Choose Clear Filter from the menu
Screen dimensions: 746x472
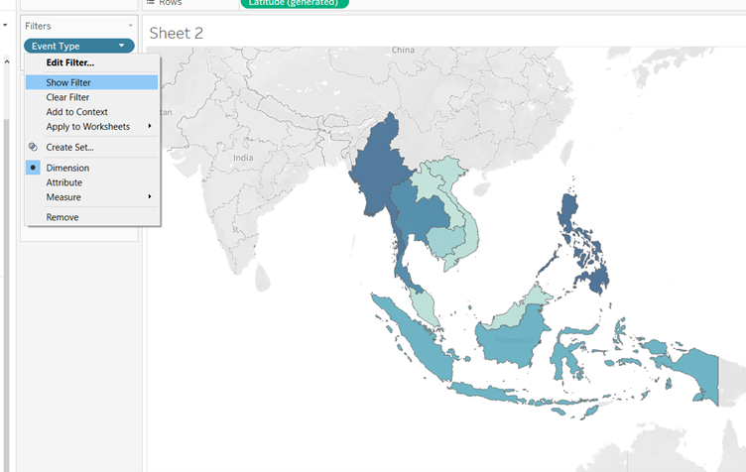(x=66, y=97)
